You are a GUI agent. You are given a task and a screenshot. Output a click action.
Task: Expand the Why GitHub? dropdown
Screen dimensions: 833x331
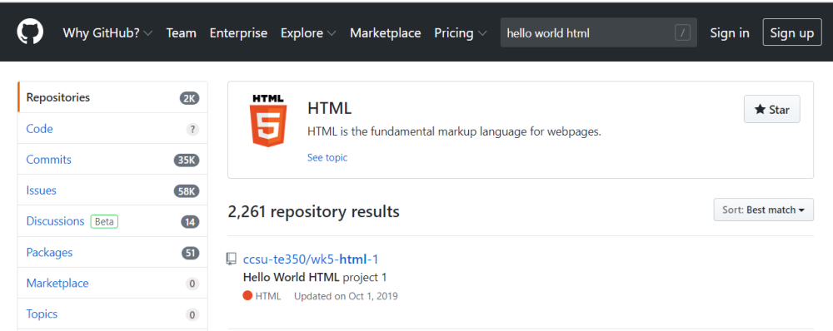[107, 33]
